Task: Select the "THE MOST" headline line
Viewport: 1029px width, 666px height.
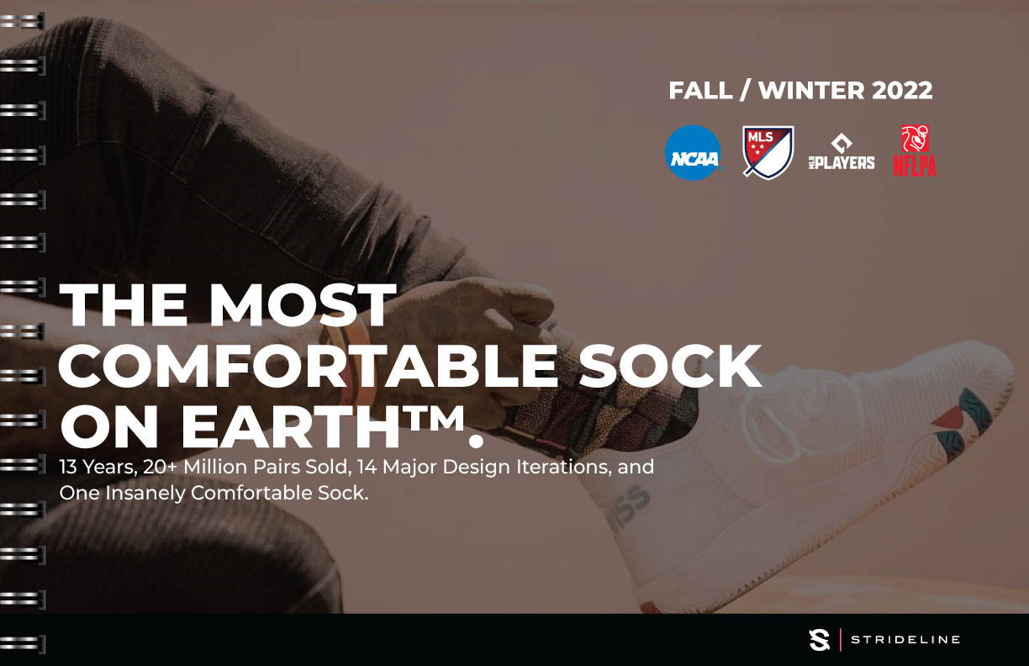Action: pos(228,304)
